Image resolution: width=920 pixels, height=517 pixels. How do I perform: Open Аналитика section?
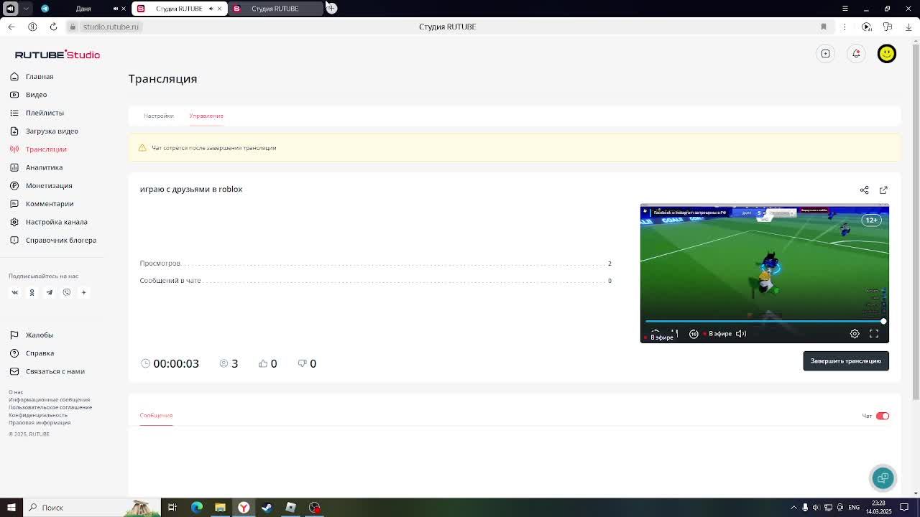pos(37,167)
